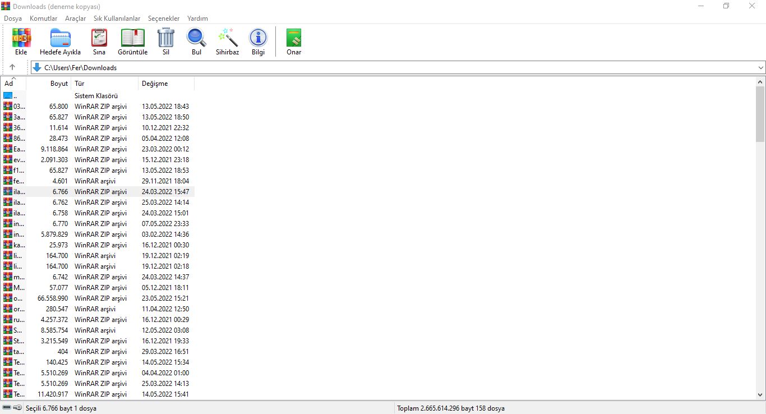Click the WinRAR icon in the title bar

[x=6, y=6]
